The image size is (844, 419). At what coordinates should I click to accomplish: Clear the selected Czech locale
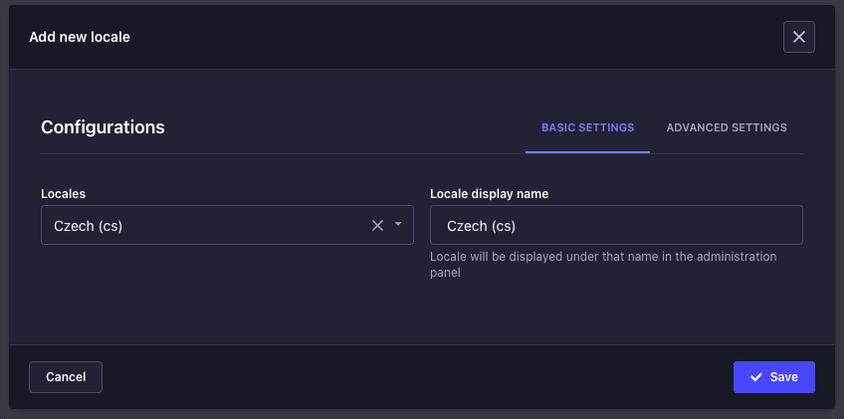[x=377, y=225]
